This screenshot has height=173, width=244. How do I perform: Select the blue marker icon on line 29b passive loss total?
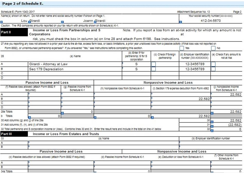click(x=30, y=117)
